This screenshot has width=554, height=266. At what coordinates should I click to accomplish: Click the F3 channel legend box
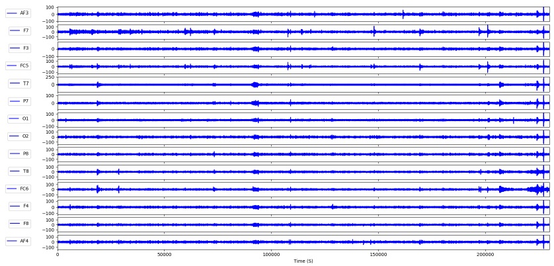[20, 48]
